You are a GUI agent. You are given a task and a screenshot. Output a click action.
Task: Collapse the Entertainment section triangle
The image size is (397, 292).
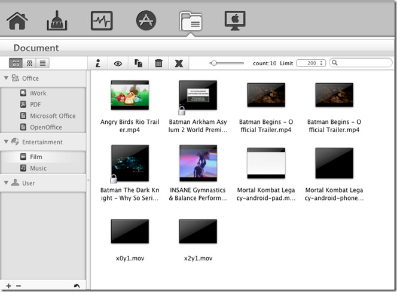point(6,142)
